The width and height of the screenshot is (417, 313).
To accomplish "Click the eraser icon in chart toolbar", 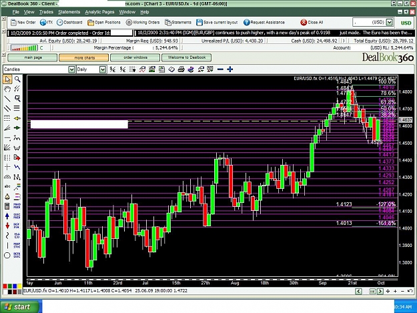I will coord(171,69).
